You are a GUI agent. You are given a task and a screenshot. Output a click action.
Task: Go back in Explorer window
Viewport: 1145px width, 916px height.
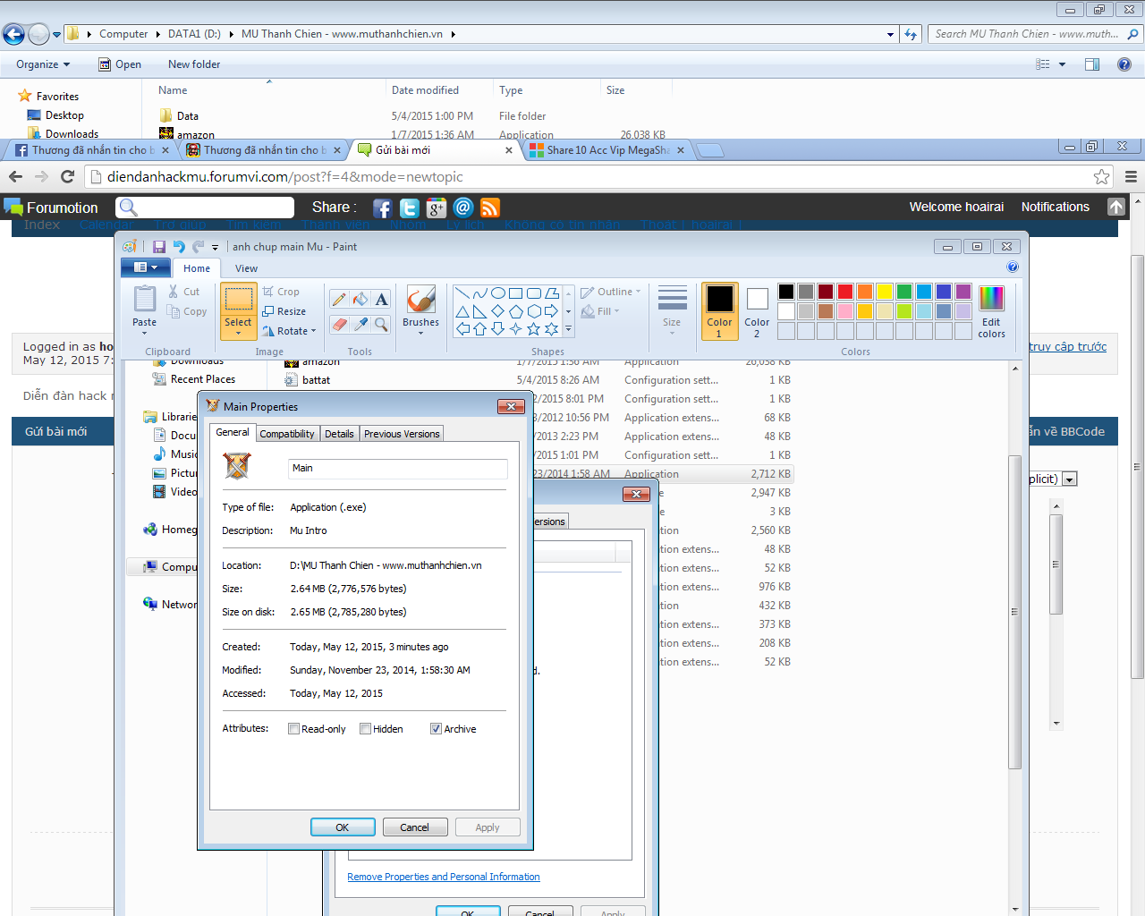coord(13,34)
